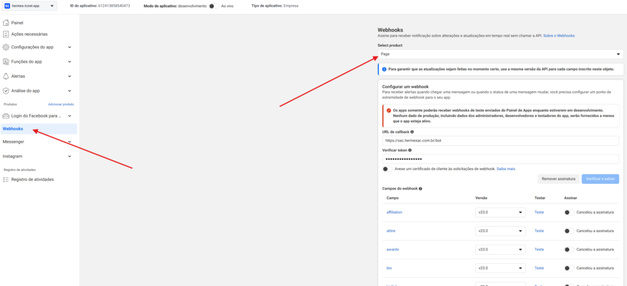
Task: Click the Configurações do app gear icon
Action: (6, 47)
